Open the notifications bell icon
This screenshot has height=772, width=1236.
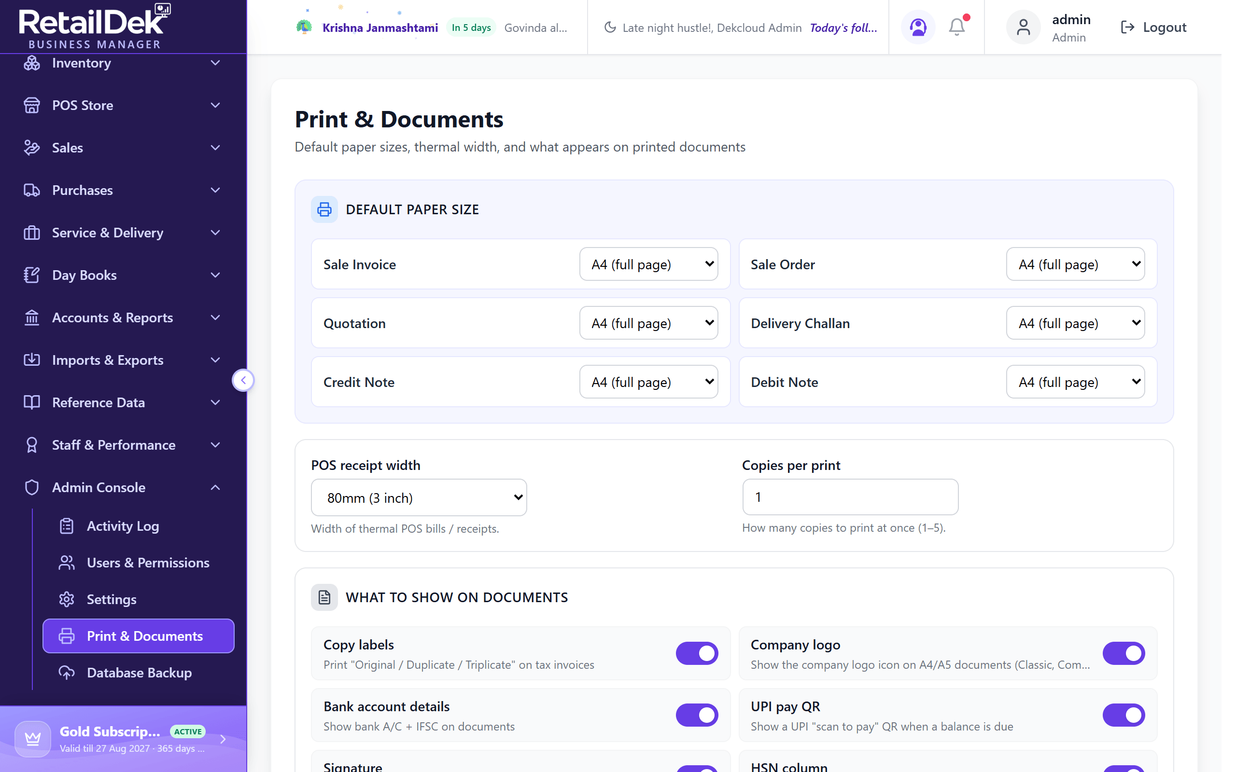[x=956, y=27]
